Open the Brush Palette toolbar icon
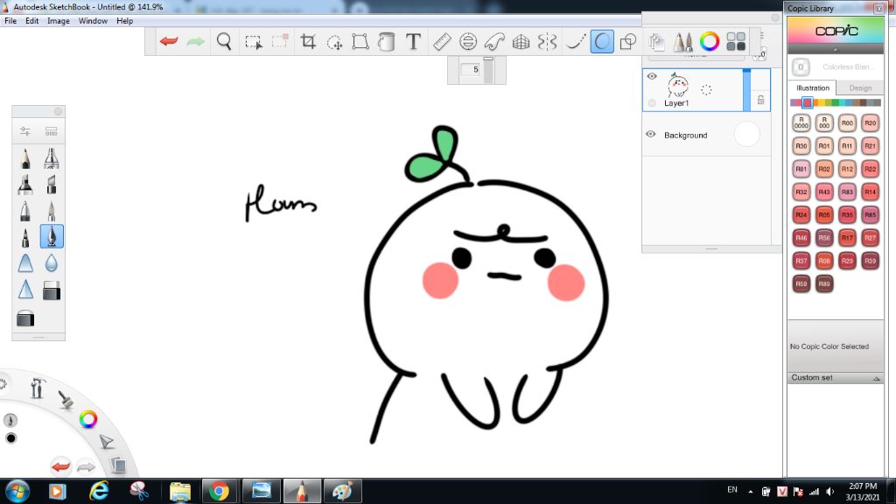 (x=682, y=42)
